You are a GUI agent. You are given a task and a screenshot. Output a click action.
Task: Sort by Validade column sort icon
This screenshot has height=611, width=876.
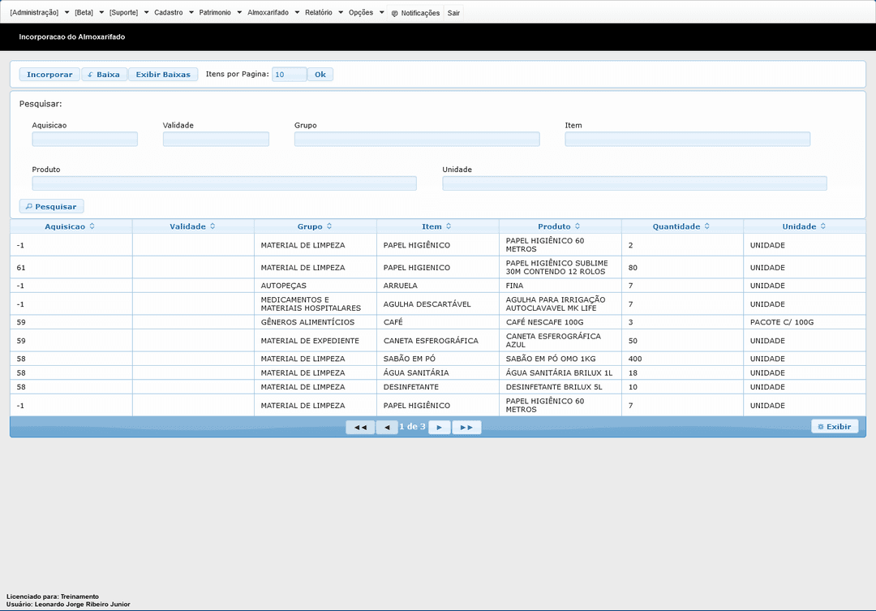213,226
